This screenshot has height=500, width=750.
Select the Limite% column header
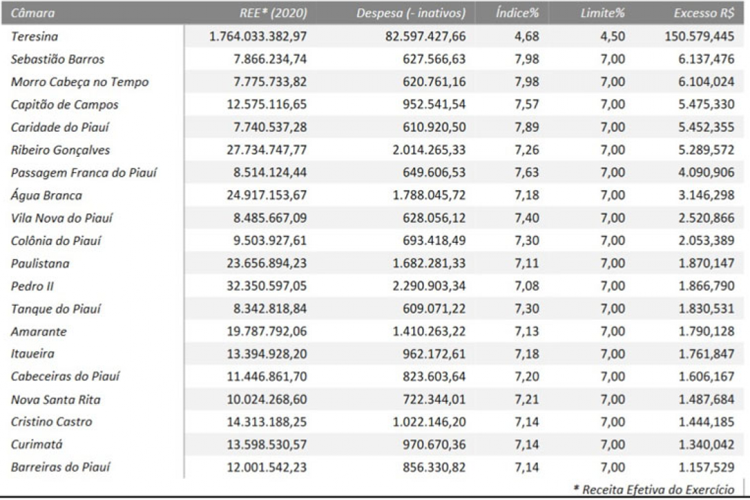click(603, 13)
